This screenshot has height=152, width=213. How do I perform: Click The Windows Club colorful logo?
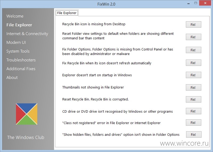(27, 114)
